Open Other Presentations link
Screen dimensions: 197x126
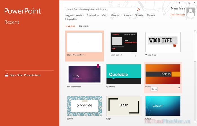pyautogui.click(x=25, y=75)
